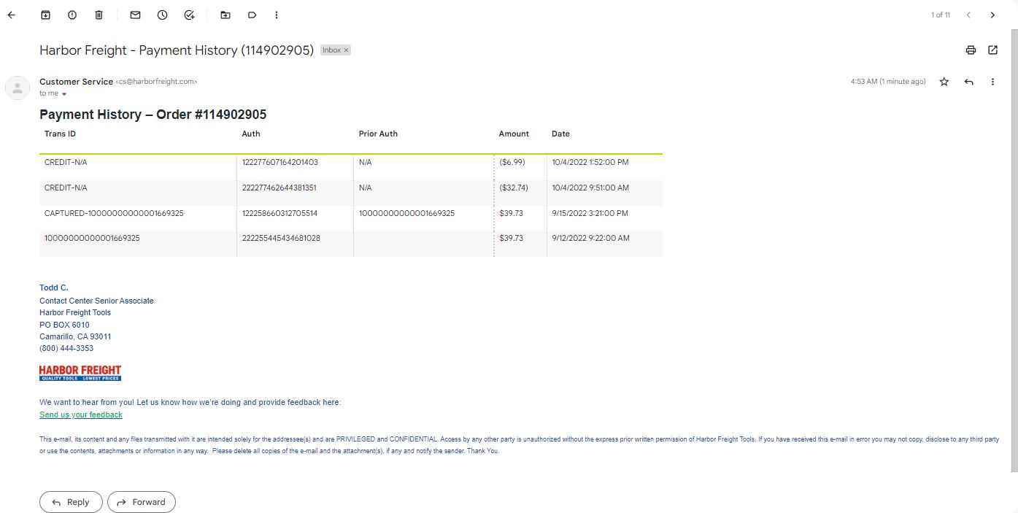This screenshot has width=1018, height=513.
Task: Click the Camarillo, CA 93011 line
Action: click(x=75, y=336)
